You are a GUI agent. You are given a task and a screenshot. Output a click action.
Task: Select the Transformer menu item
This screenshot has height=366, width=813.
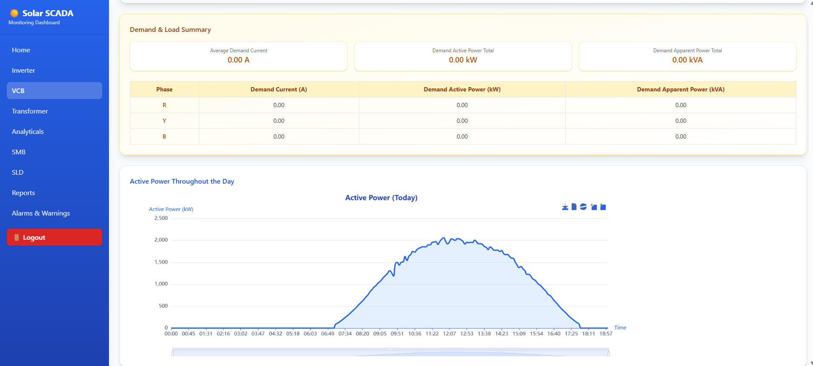[x=30, y=111]
